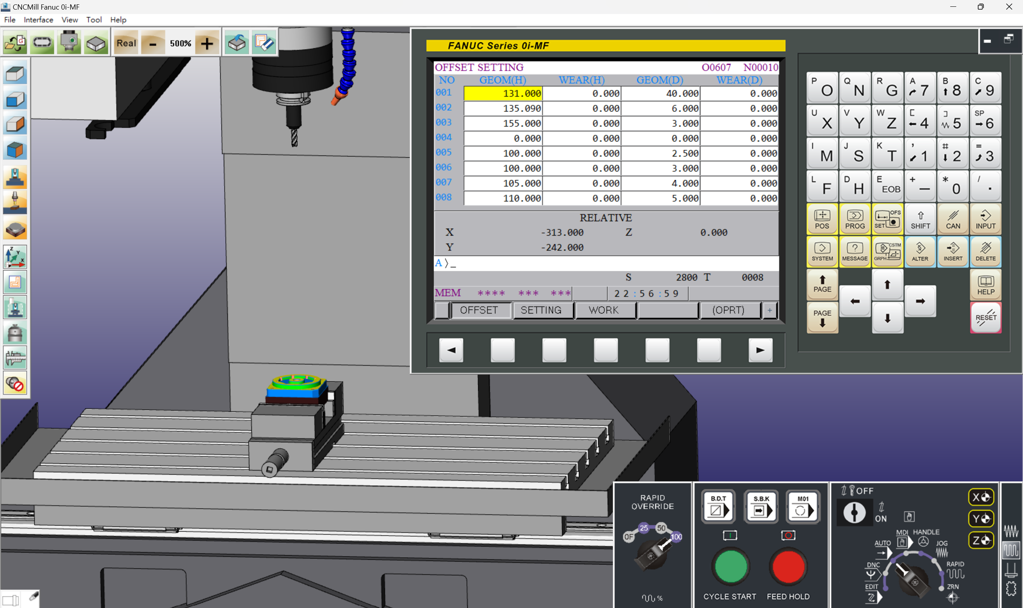Open the Tool menu

tap(94, 20)
